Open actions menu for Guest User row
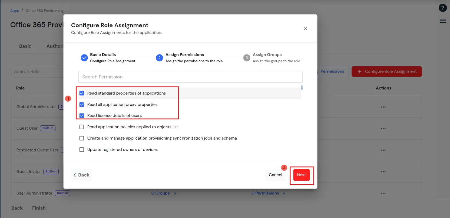The height and width of the screenshot is (218, 450). (x=383, y=129)
